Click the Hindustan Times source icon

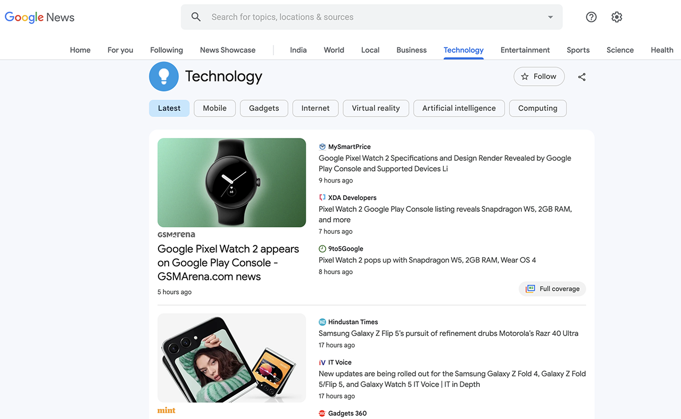(x=322, y=322)
